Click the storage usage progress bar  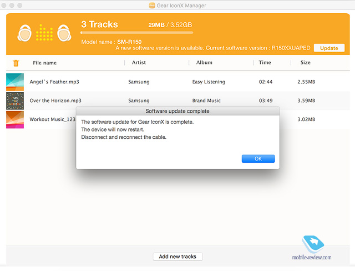click(x=137, y=33)
